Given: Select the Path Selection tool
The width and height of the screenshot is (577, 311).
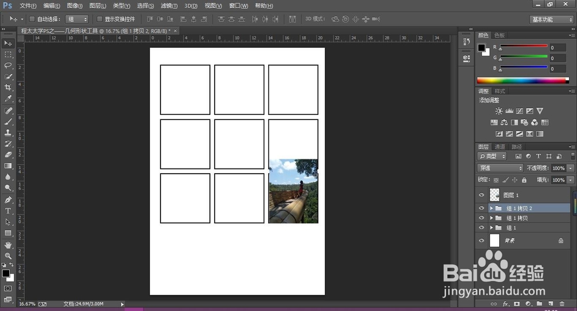Looking at the screenshot, I should (x=8, y=222).
